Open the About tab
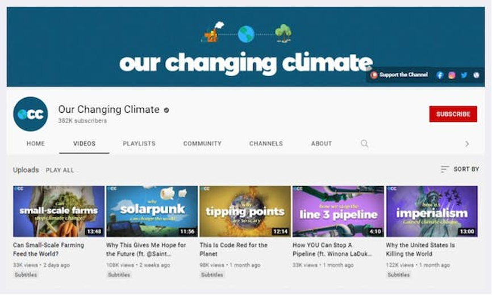Image resolution: width=492 pixels, height=295 pixels. 322,144
